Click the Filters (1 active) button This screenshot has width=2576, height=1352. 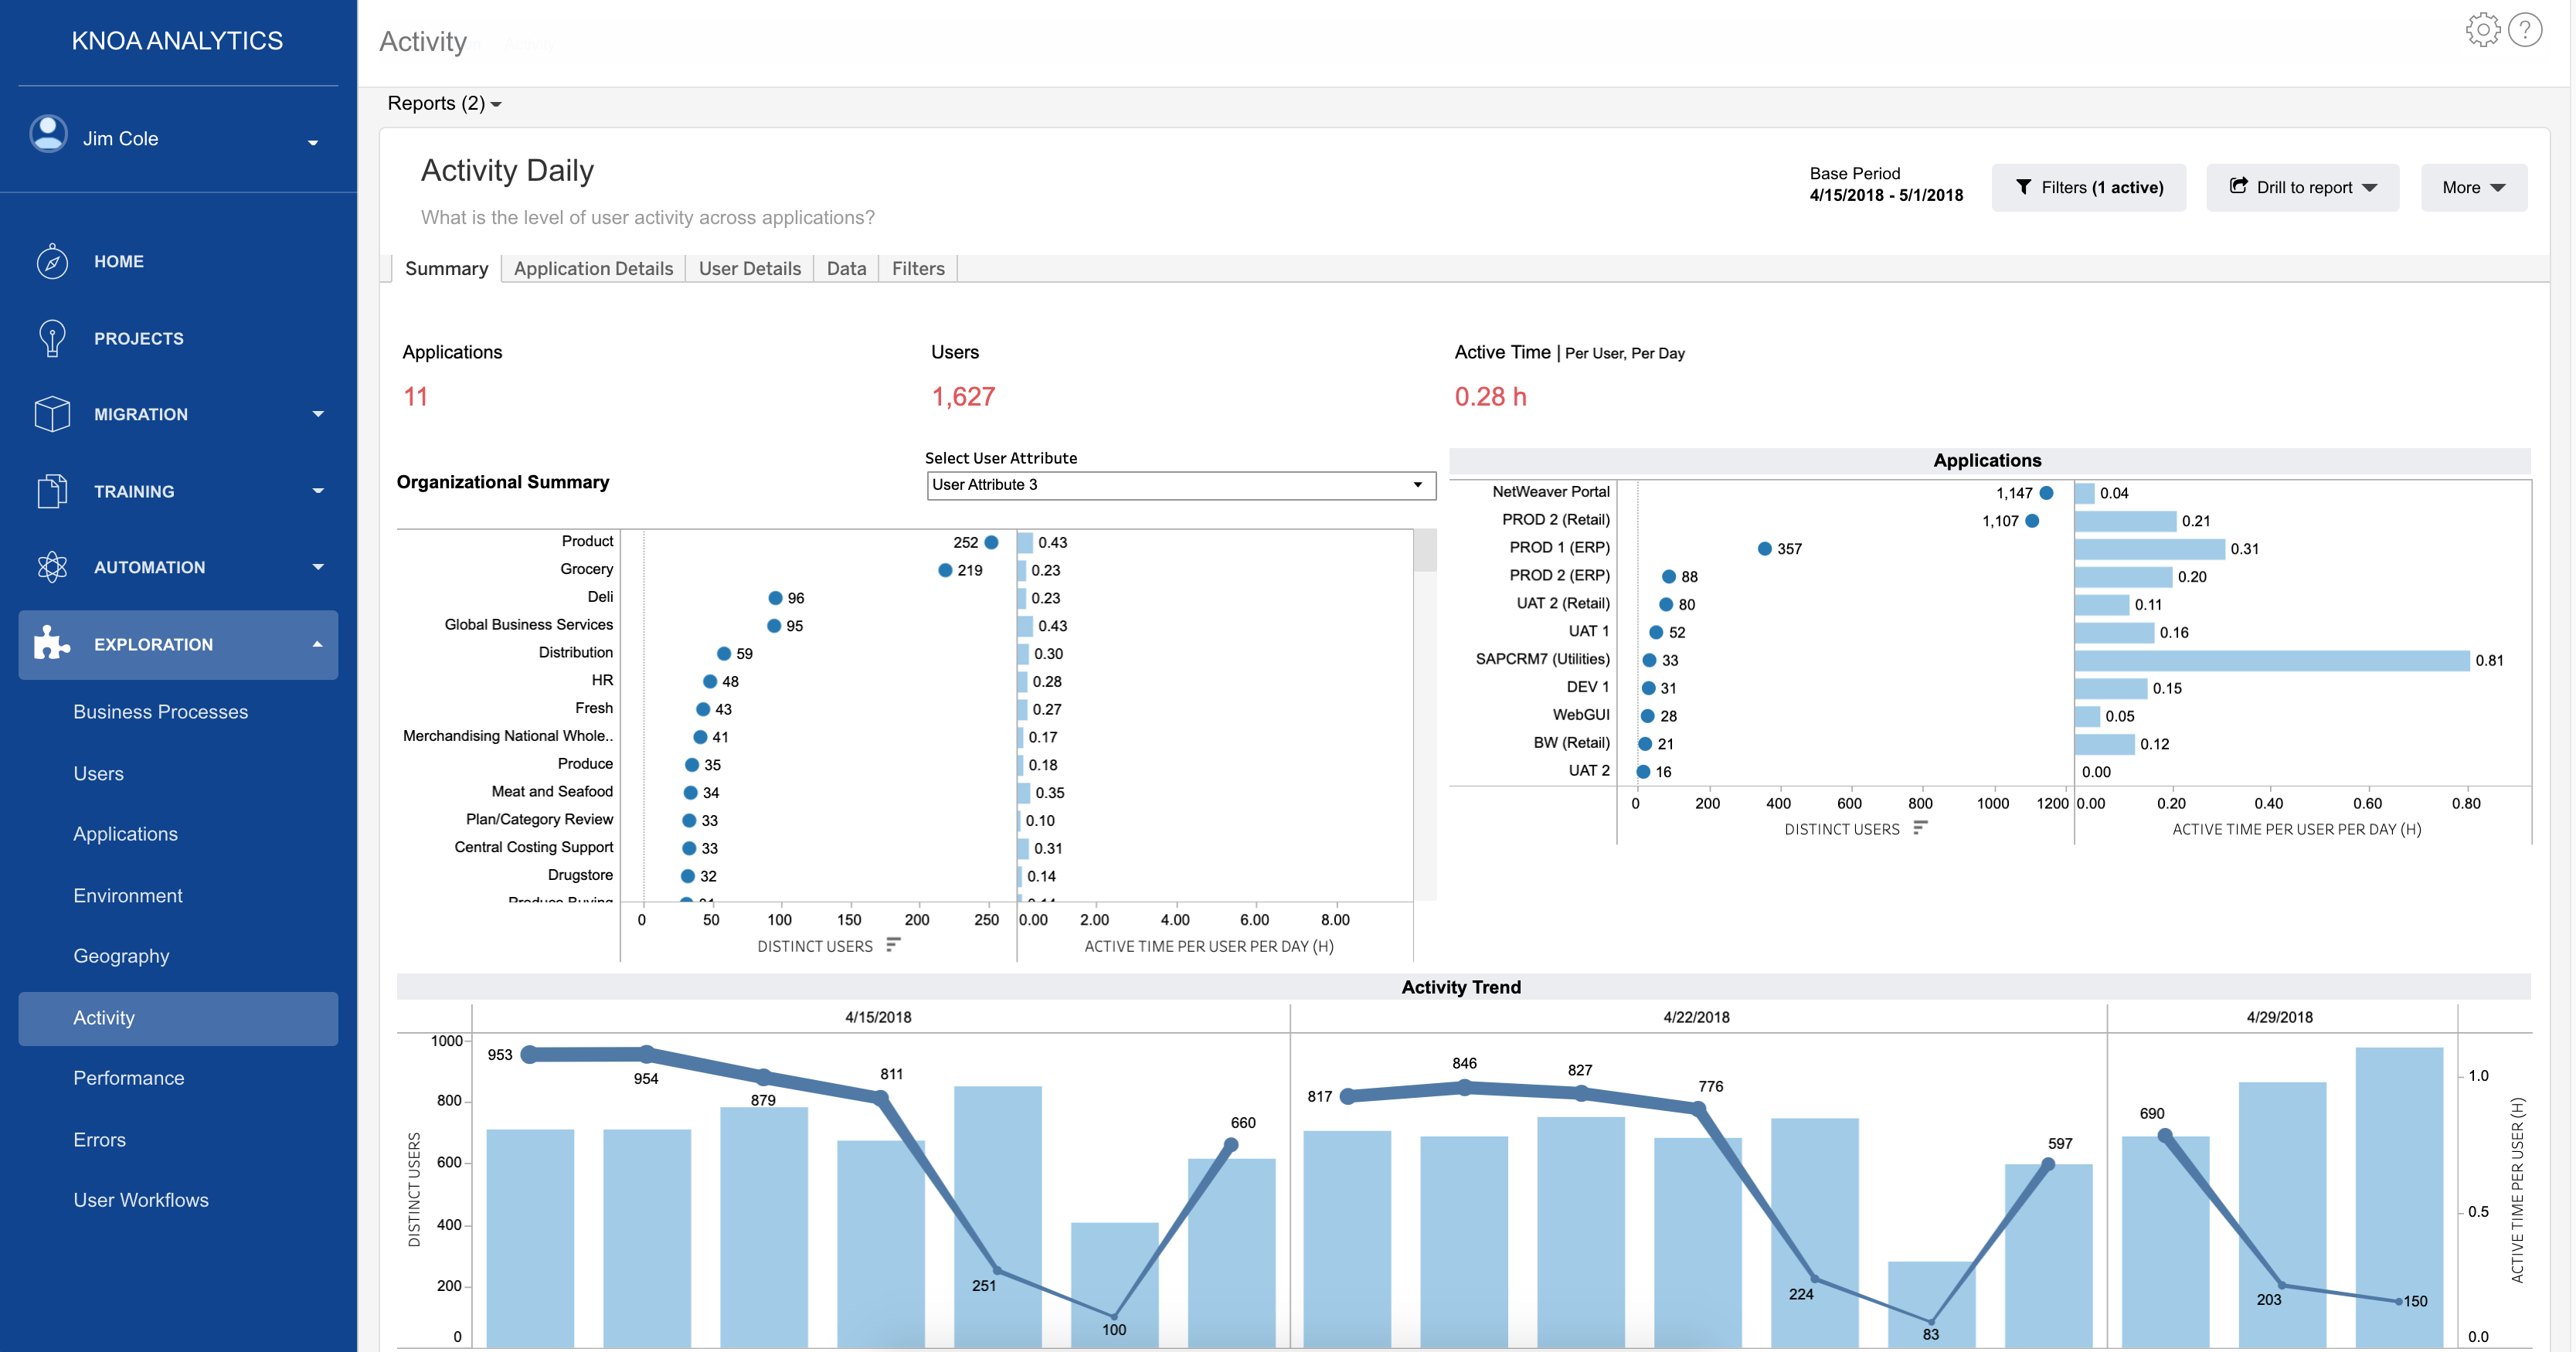pos(2088,188)
